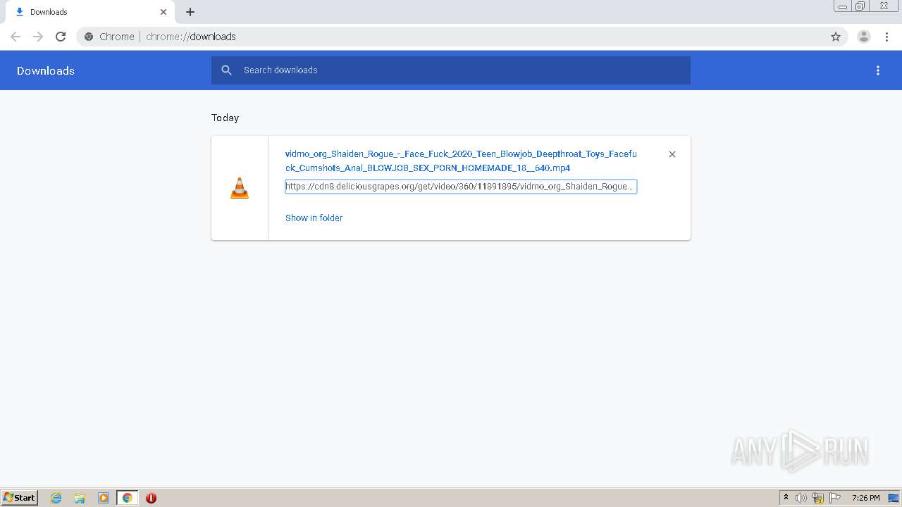902x507 pixels.
Task: Open the Action Center flag icon
Action: pyautogui.click(x=835, y=498)
